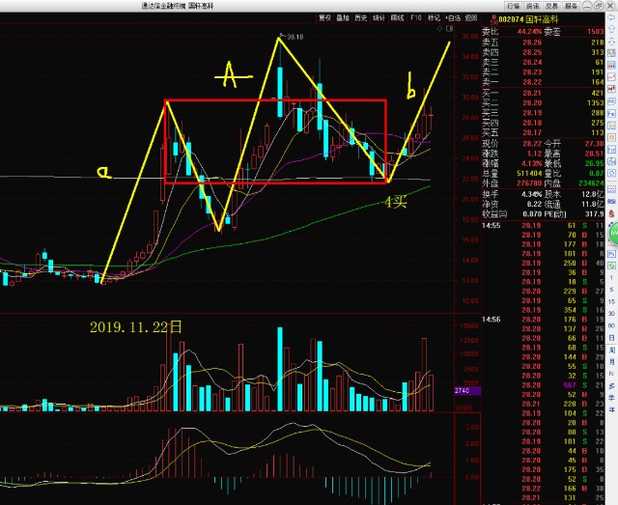This screenshot has width=618, height=505.
Task: Click the PE(动) value 317.9
Action: pos(595,214)
